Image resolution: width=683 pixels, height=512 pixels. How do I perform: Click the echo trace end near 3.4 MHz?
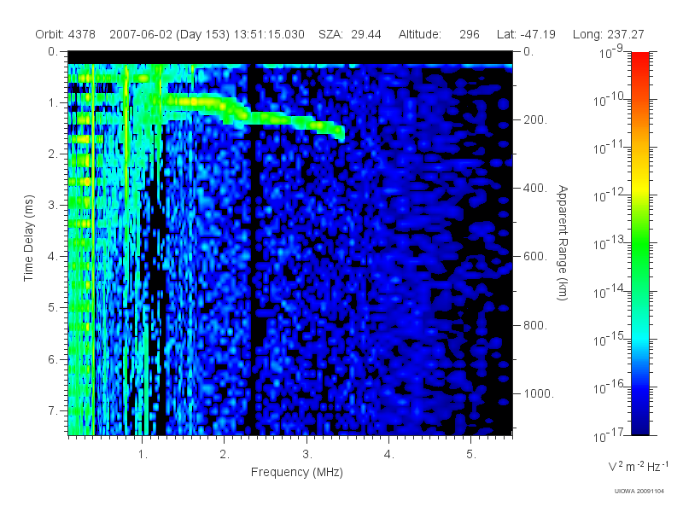(338, 131)
